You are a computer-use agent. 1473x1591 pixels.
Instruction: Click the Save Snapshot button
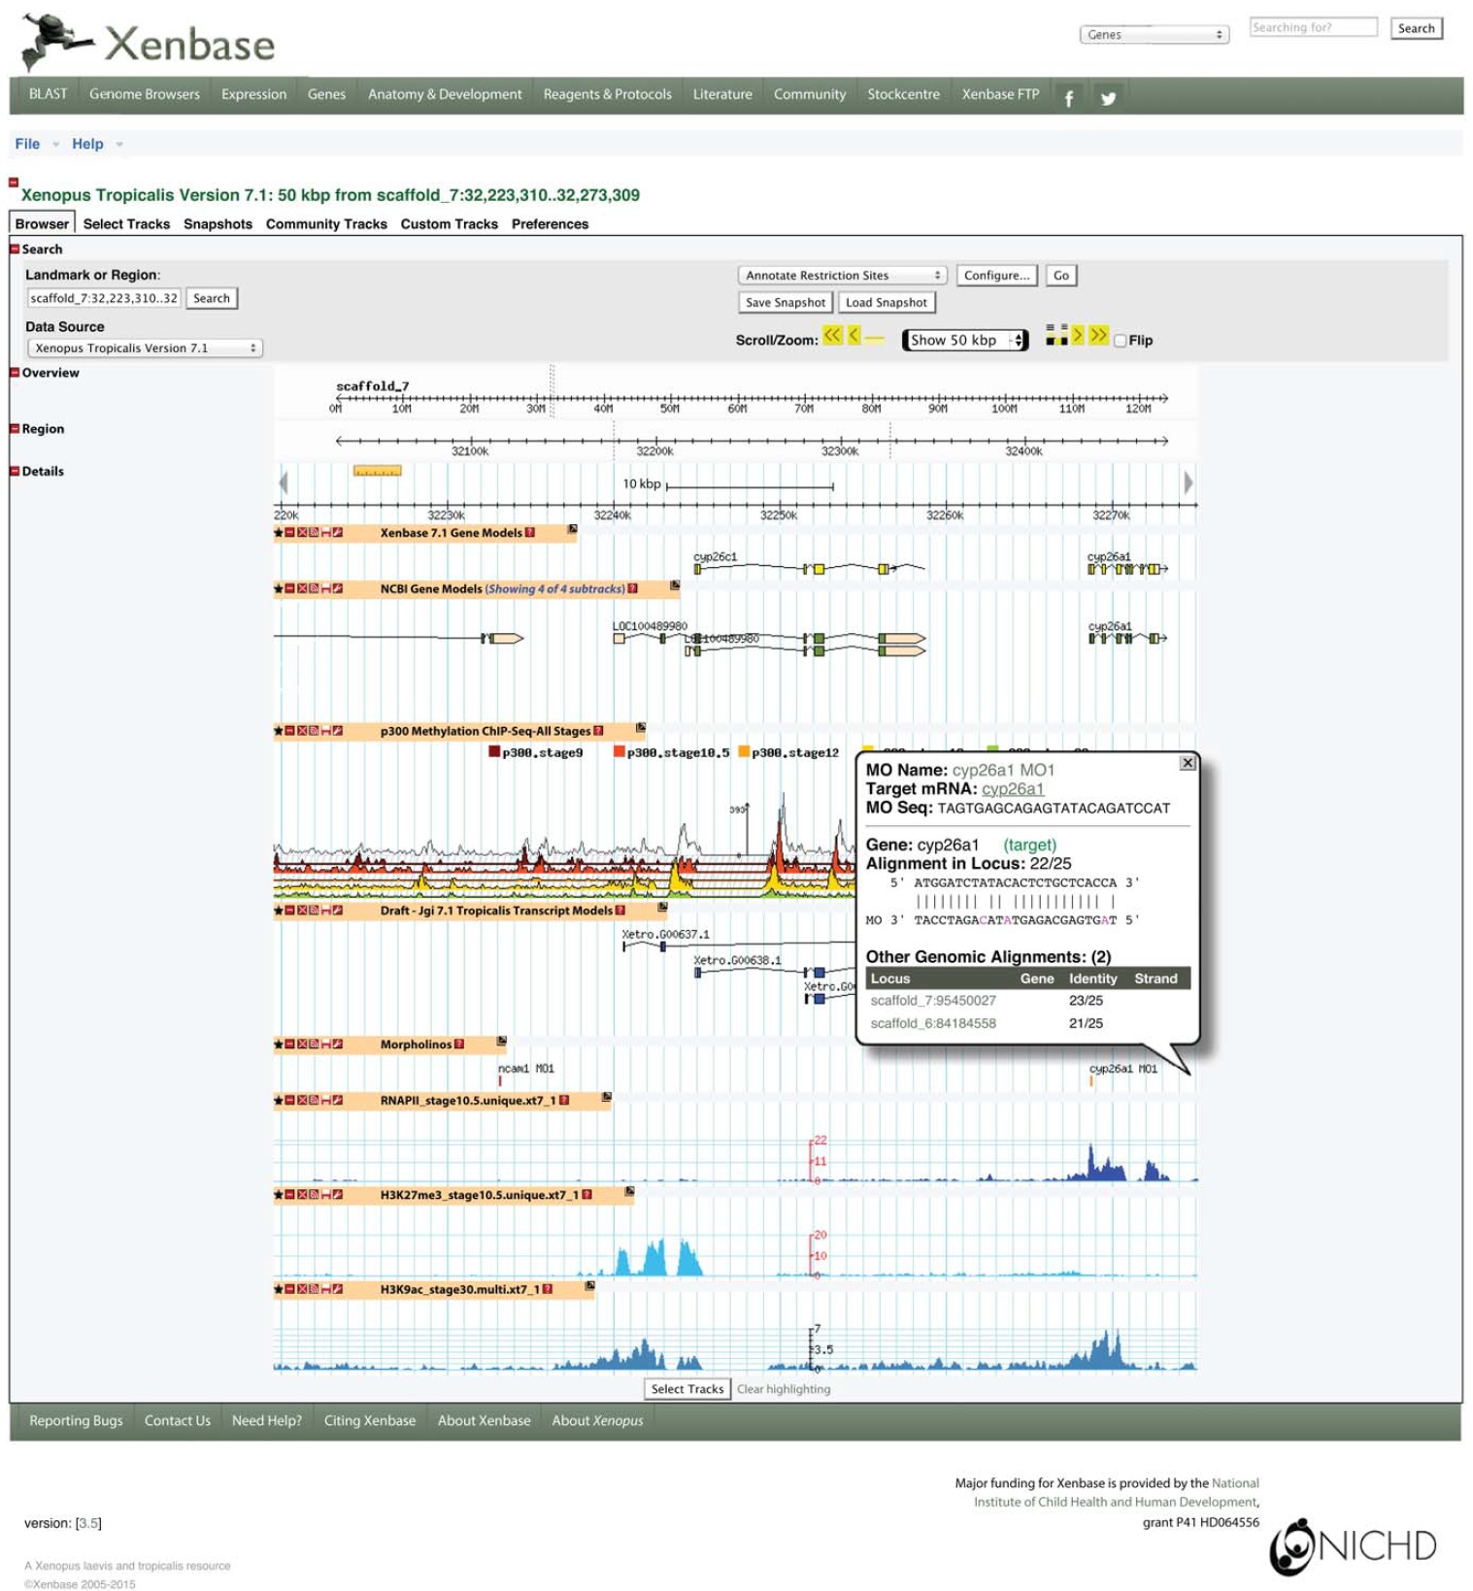click(x=785, y=303)
